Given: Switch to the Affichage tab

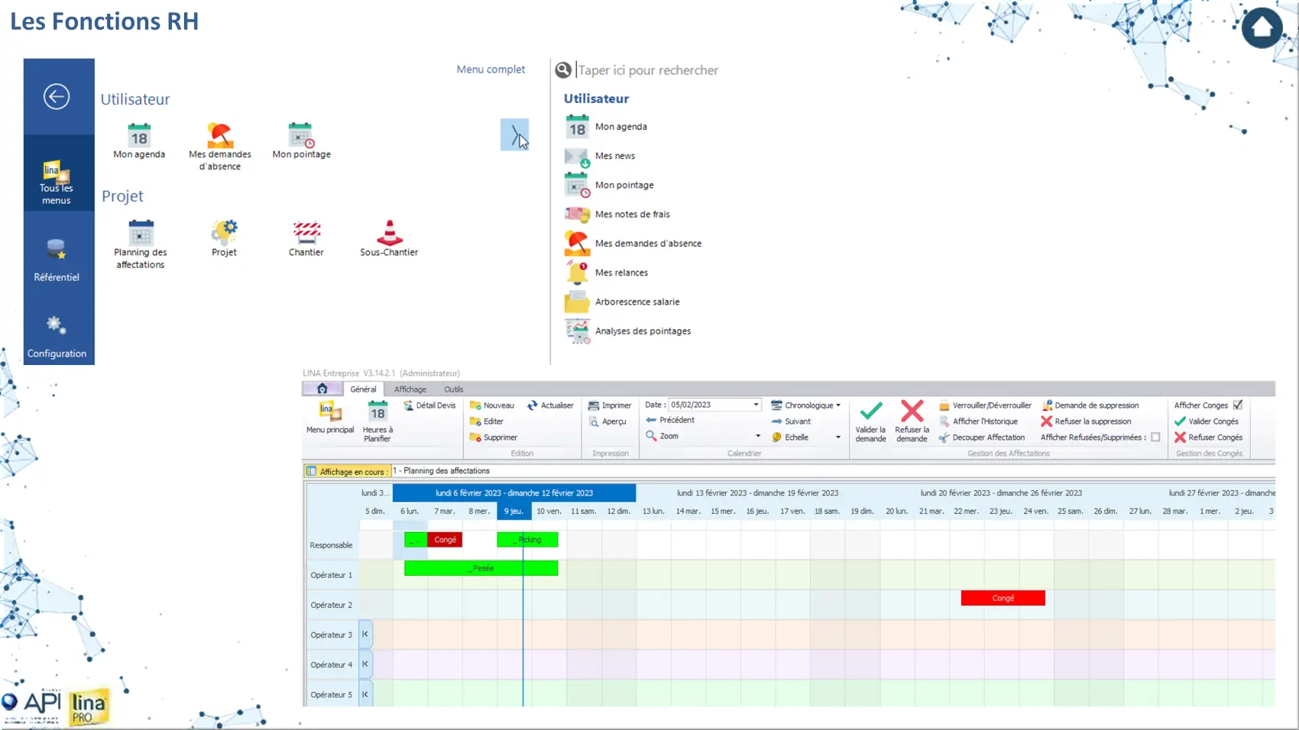Looking at the screenshot, I should tap(410, 389).
